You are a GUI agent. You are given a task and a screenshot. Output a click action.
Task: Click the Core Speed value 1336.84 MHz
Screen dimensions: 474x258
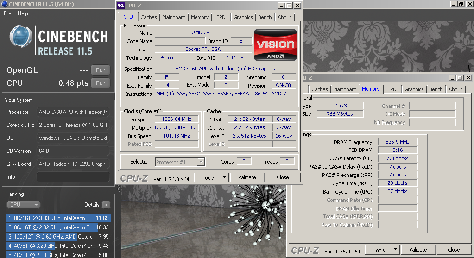177,119
